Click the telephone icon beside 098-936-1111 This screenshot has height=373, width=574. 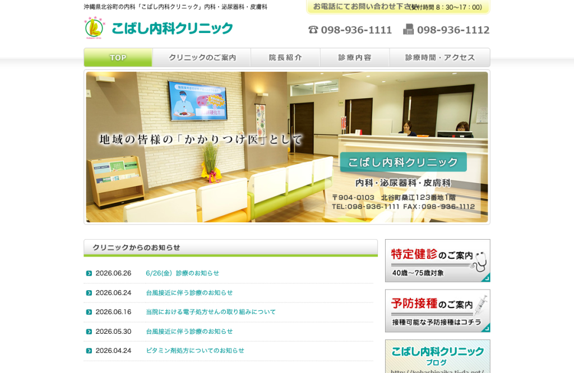[x=313, y=30]
